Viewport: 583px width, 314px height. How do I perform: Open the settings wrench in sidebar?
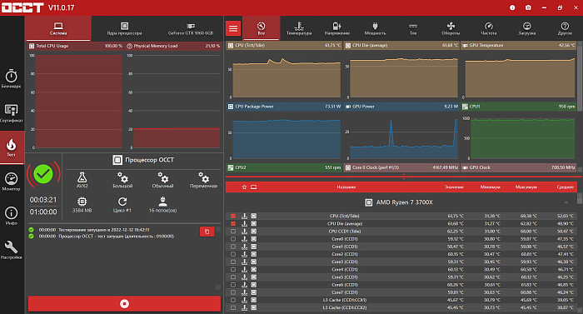point(11,250)
